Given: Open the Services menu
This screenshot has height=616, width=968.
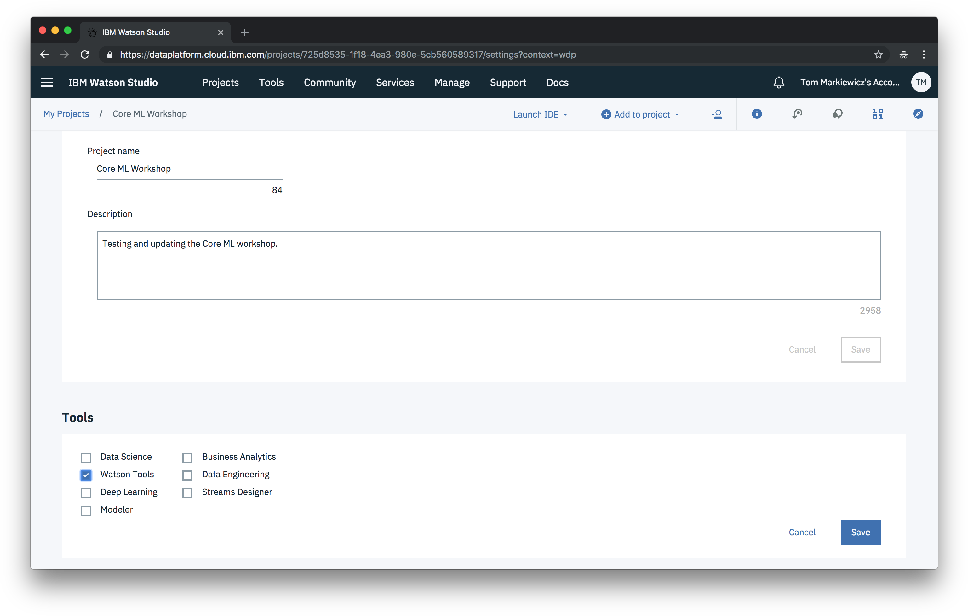Looking at the screenshot, I should coord(395,83).
